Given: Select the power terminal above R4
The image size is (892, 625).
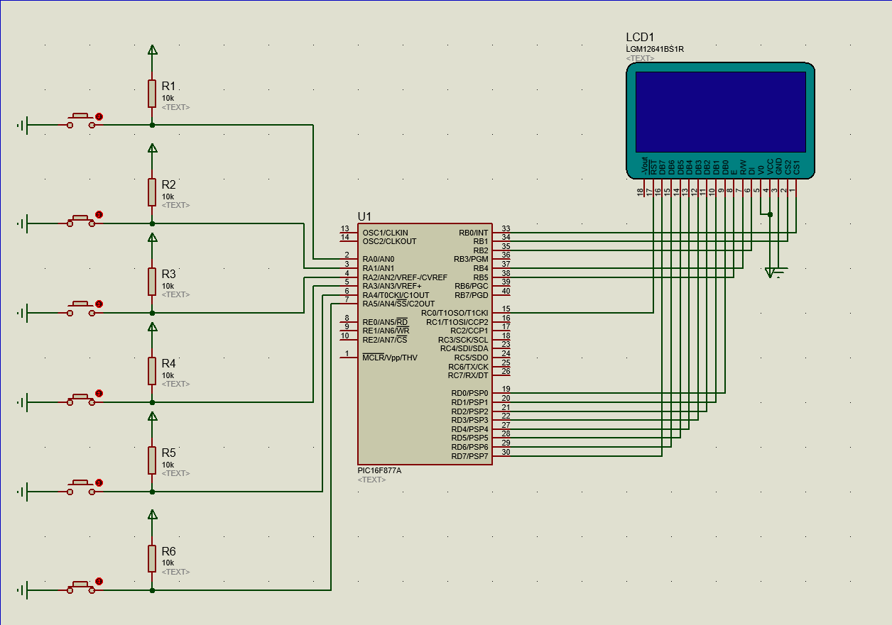Looking at the screenshot, I should (152, 326).
